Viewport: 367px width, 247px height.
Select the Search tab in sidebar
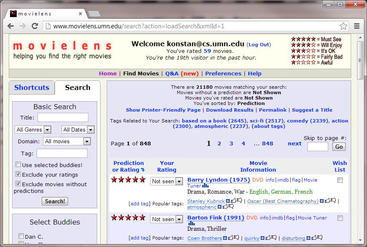pos(78,87)
